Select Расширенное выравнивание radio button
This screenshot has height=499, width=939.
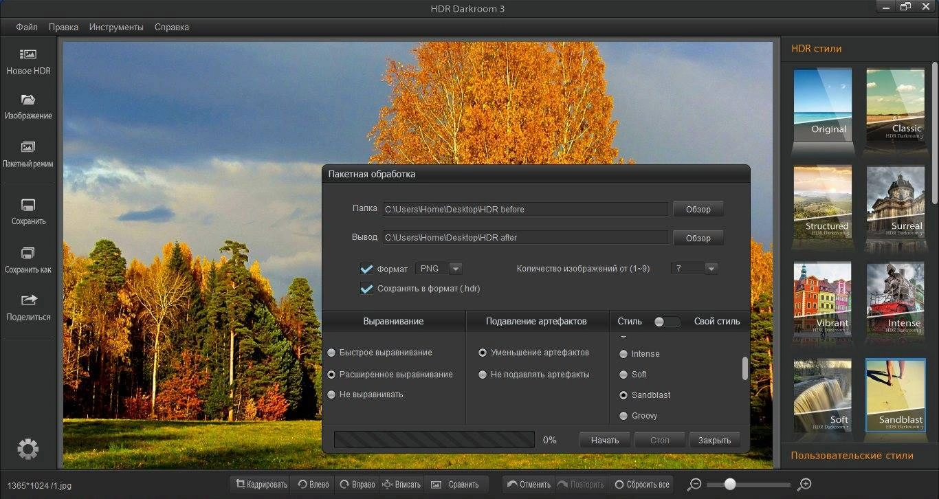pos(331,375)
